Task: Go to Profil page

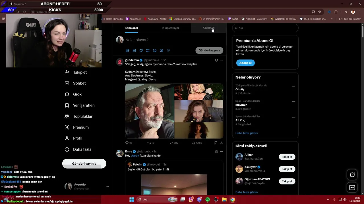Action: point(73,138)
